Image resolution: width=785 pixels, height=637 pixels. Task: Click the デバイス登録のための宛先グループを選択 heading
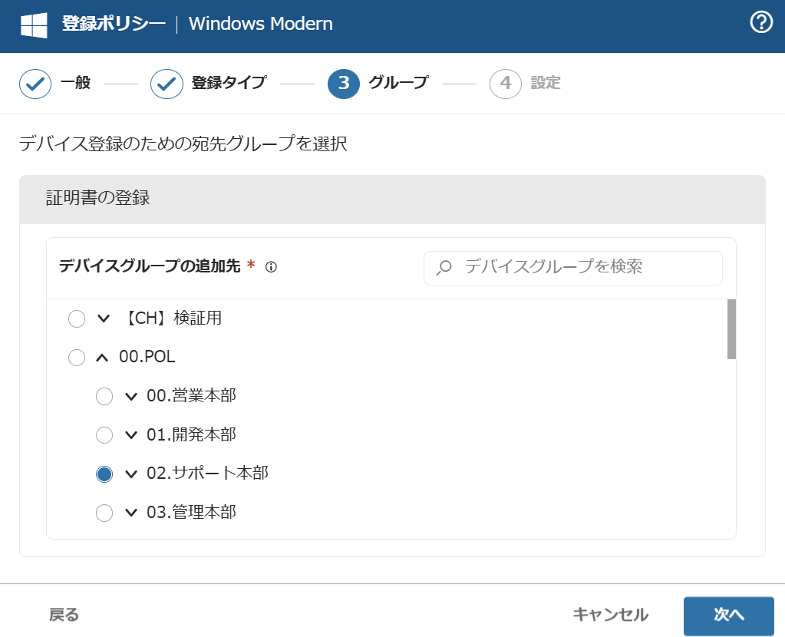pos(183,144)
